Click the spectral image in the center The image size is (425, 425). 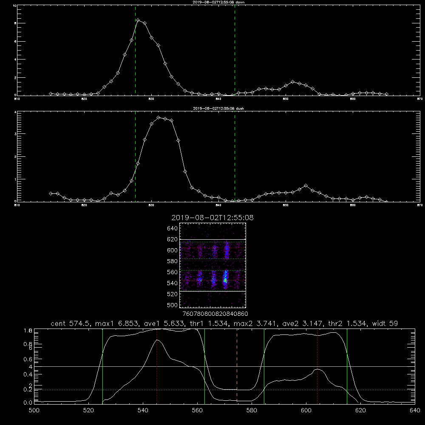(213, 265)
